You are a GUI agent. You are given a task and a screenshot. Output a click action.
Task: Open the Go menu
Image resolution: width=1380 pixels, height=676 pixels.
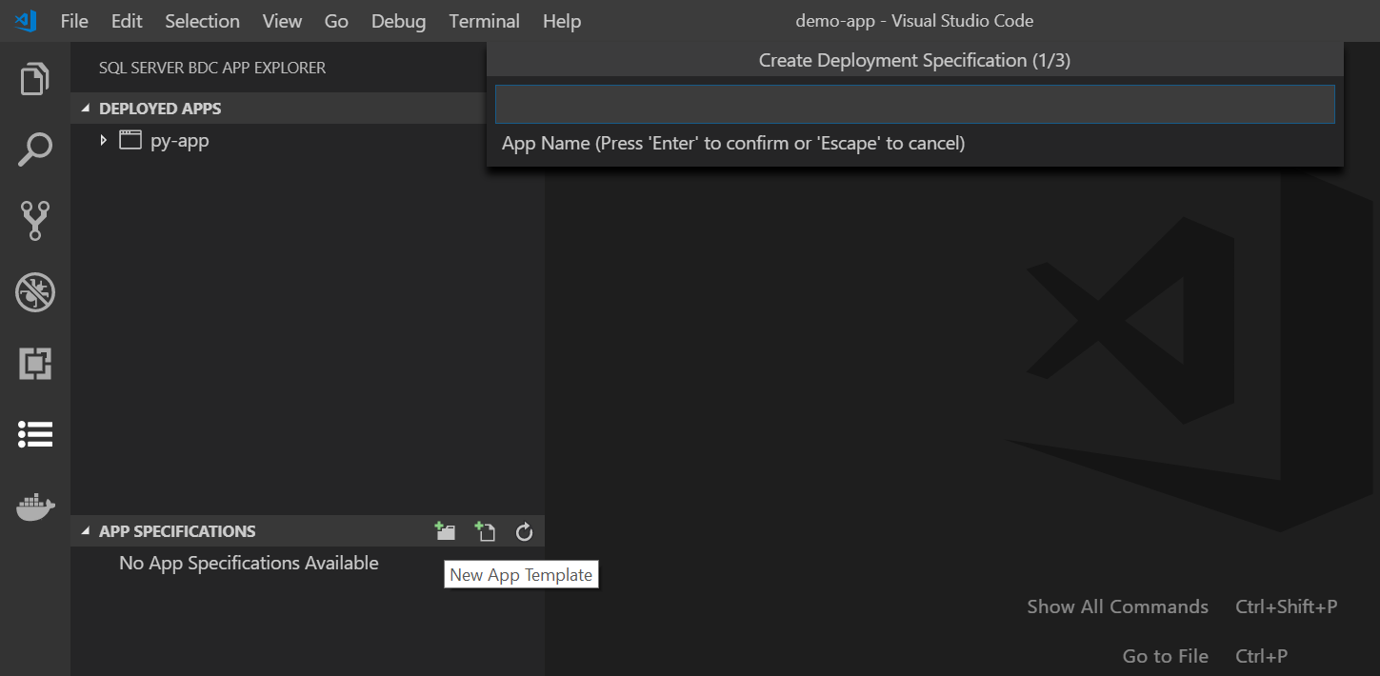(x=336, y=21)
